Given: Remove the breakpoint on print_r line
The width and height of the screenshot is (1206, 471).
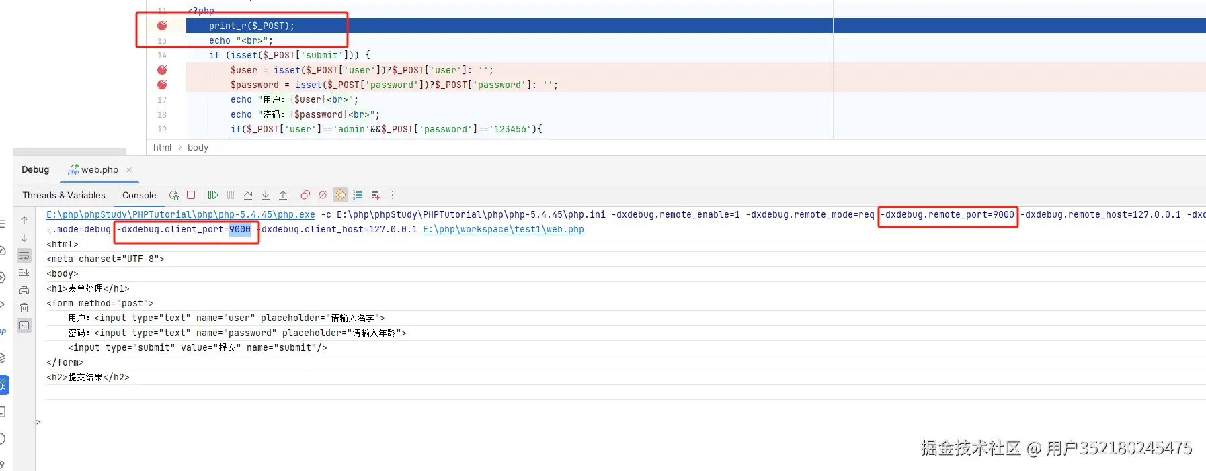Looking at the screenshot, I should coord(162,25).
